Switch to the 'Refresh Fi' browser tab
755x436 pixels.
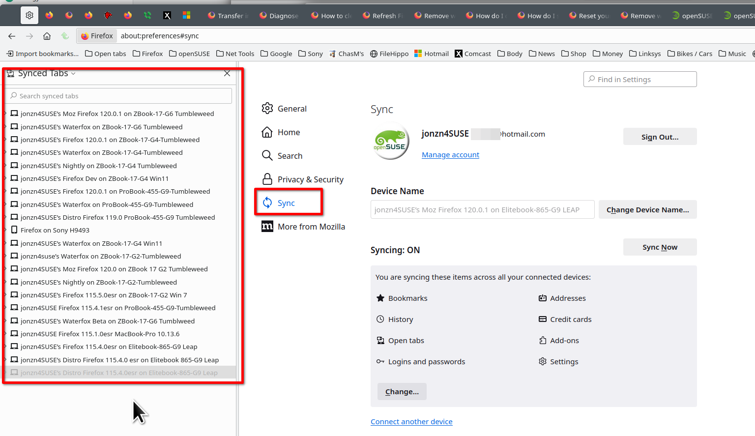(383, 16)
